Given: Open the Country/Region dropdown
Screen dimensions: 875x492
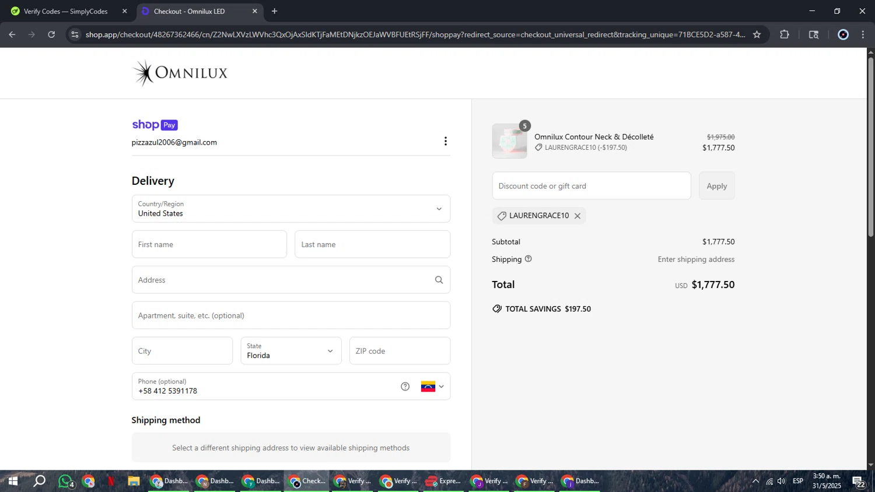Looking at the screenshot, I should tap(291, 209).
